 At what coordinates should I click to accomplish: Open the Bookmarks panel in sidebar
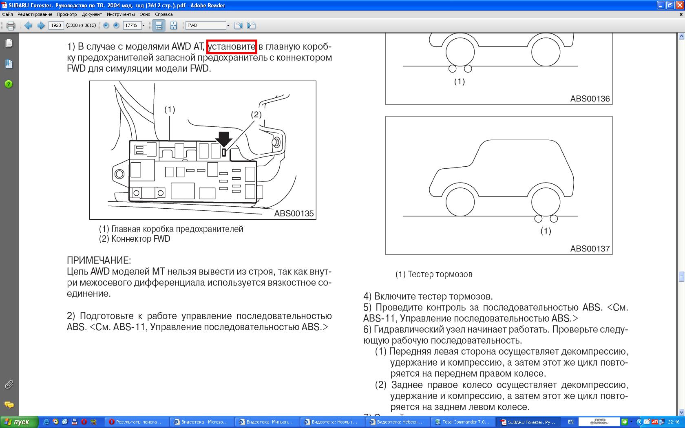pyautogui.click(x=9, y=64)
